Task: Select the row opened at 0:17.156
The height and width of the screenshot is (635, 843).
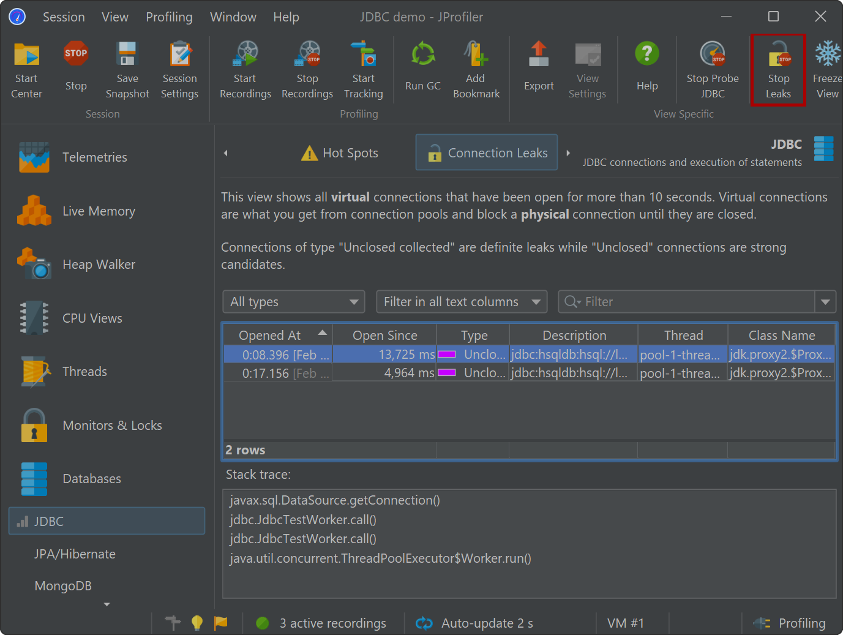Action: [529, 373]
